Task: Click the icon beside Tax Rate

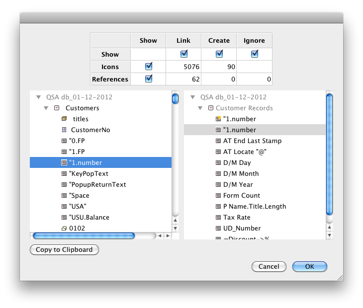Action: [x=218, y=218]
